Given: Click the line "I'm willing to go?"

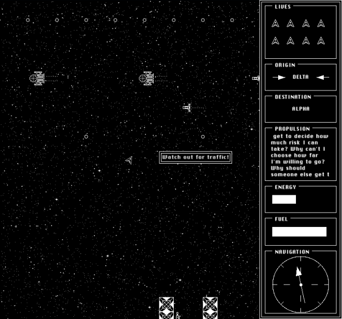Looking at the screenshot, I should click(x=298, y=161).
